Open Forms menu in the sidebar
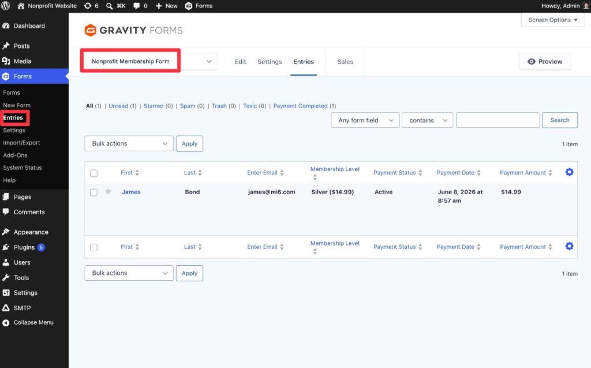Screen dimensions: 591x368 [34, 76]
